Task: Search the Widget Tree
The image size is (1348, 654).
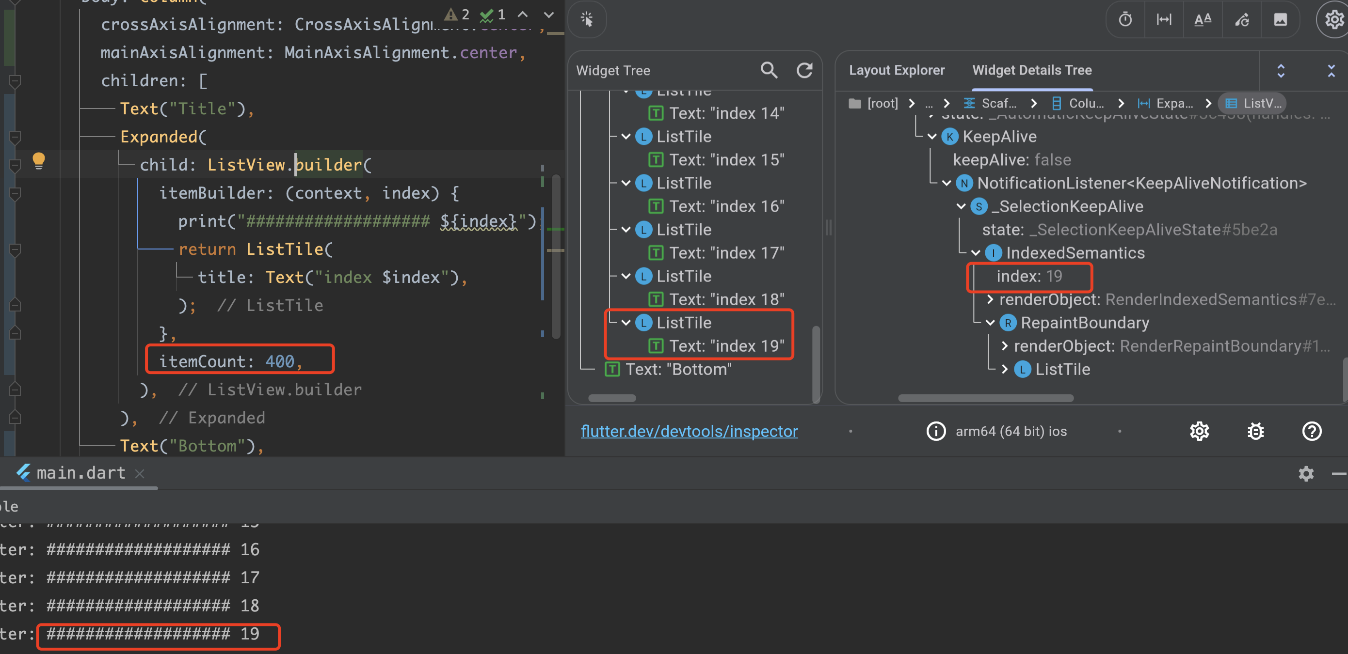Action: [769, 70]
